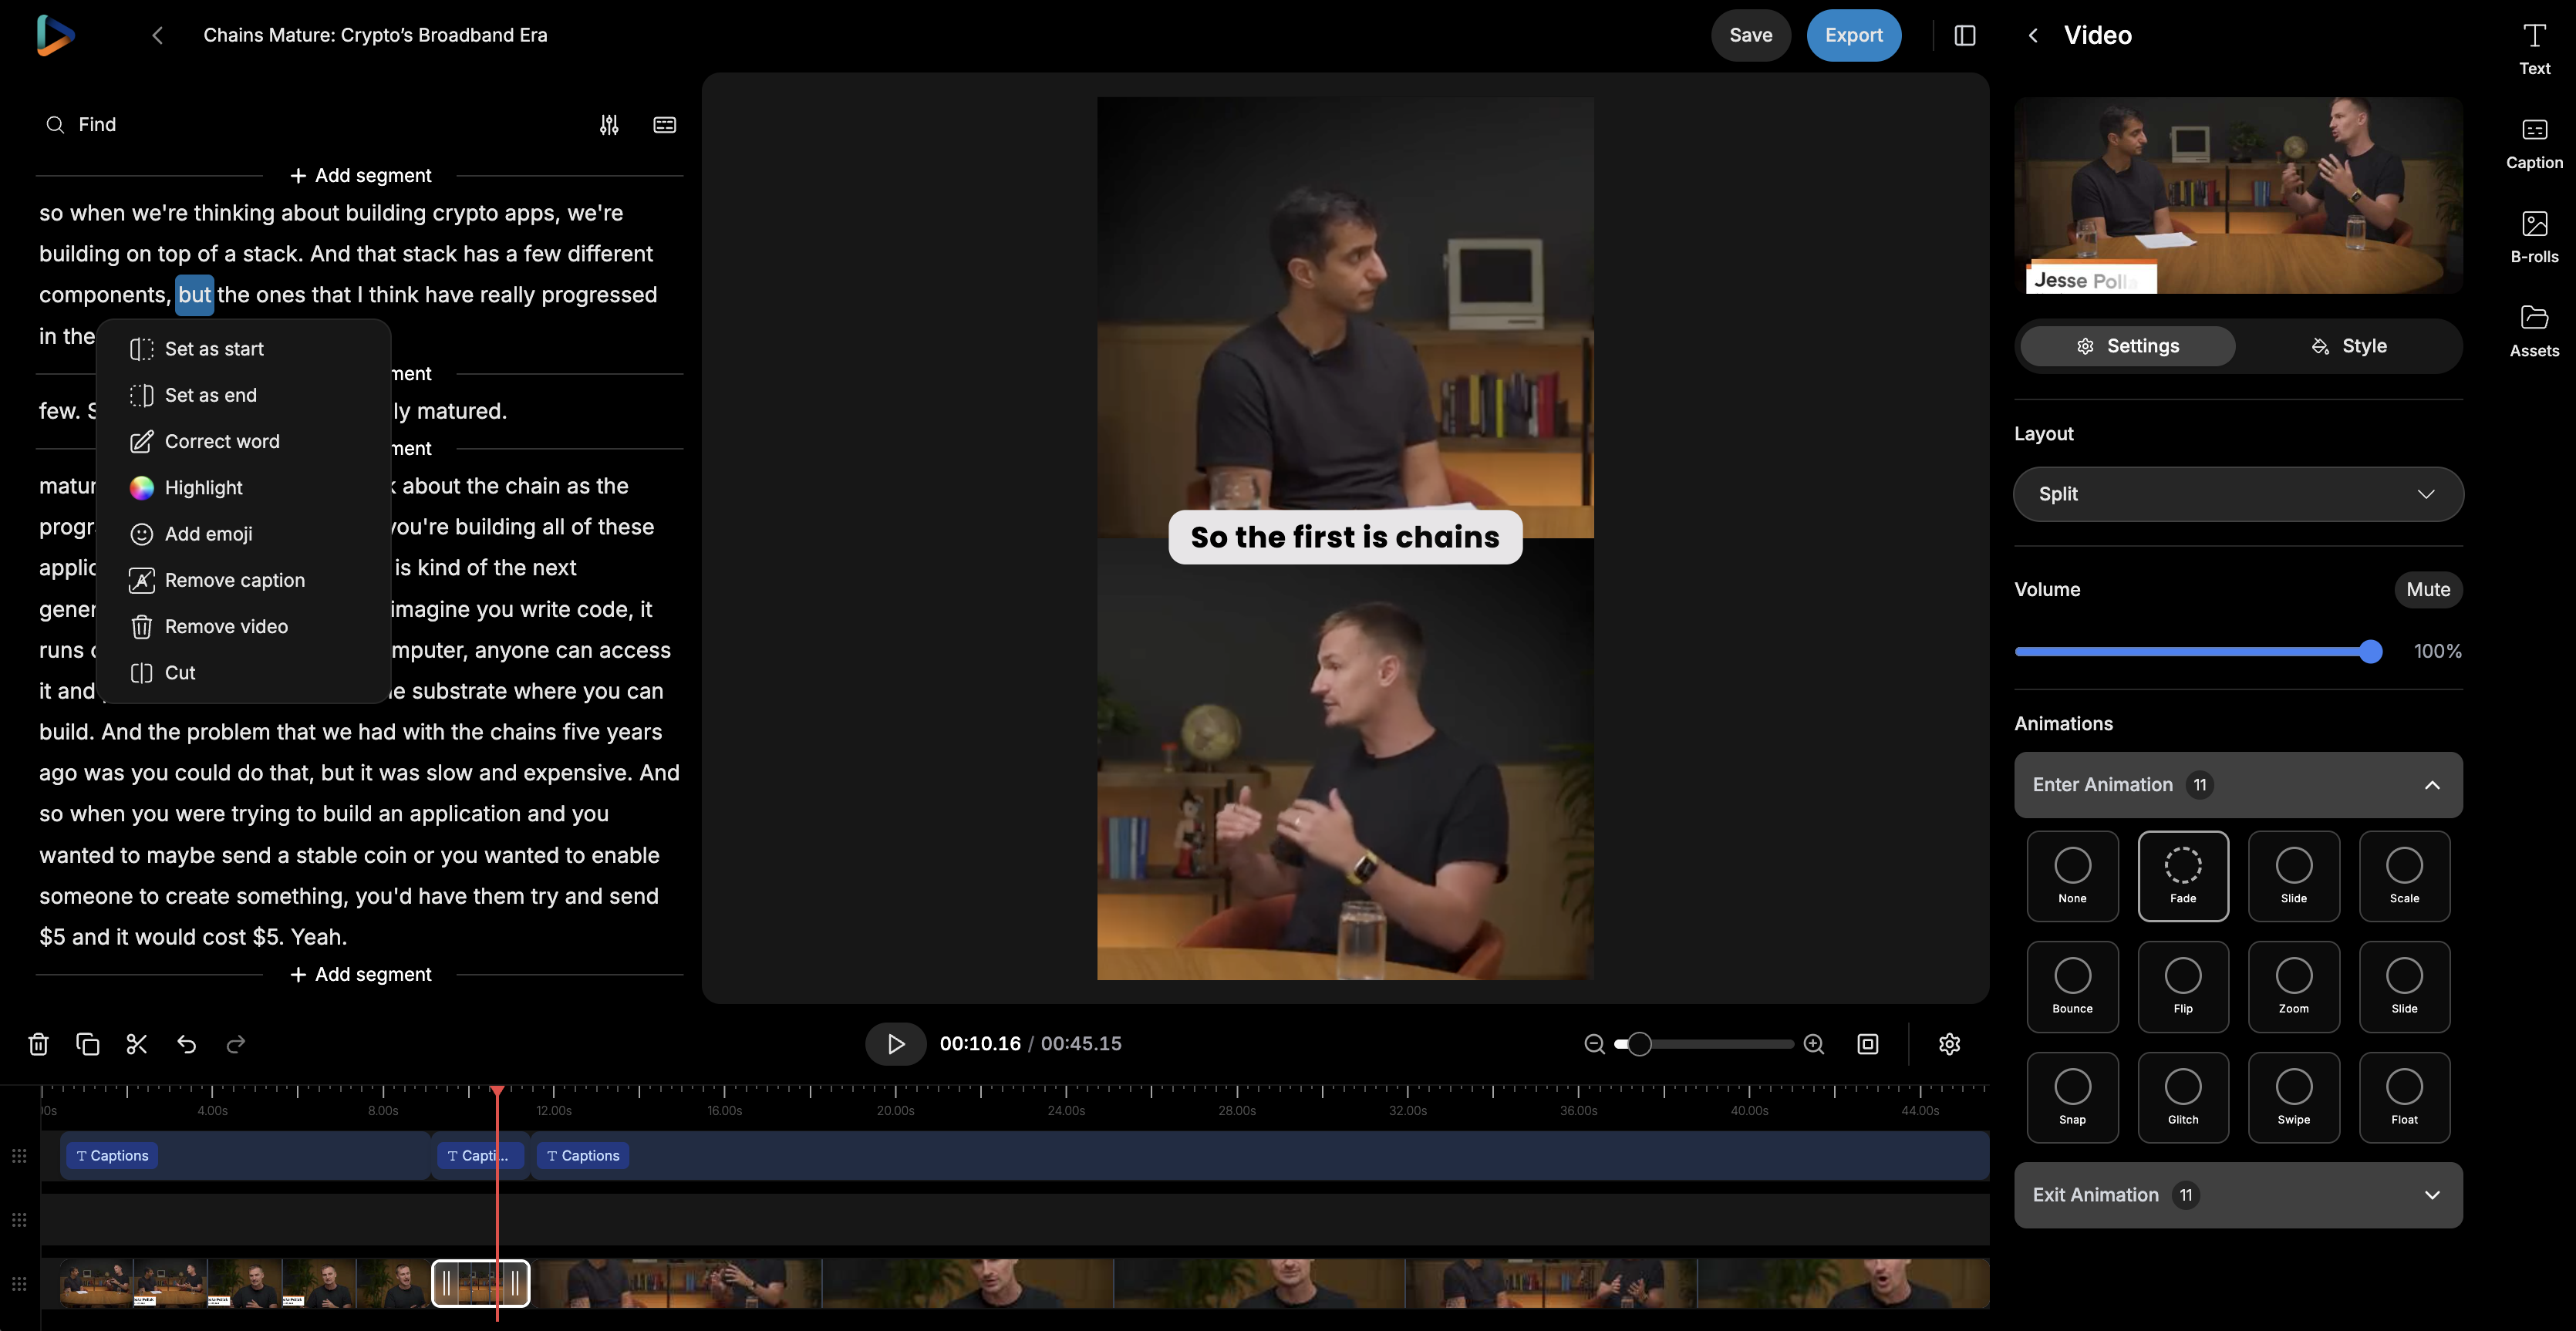Click the delete trash icon below transcript

pyautogui.click(x=38, y=1043)
